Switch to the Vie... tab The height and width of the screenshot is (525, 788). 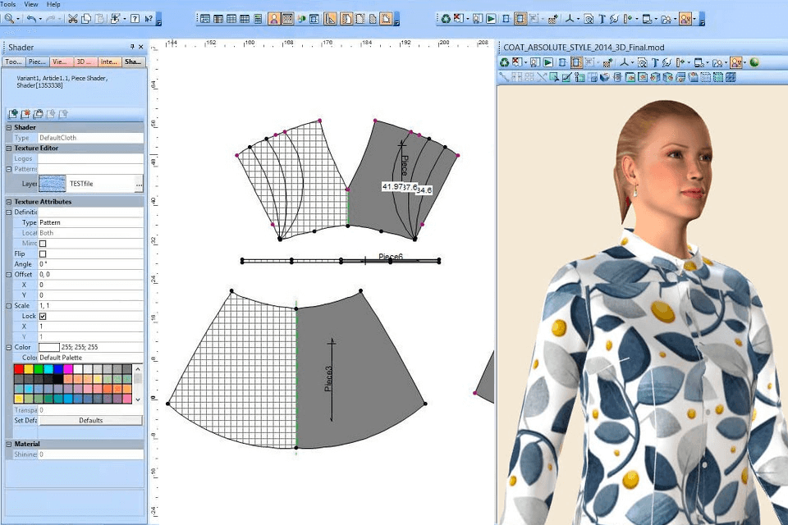(60, 62)
